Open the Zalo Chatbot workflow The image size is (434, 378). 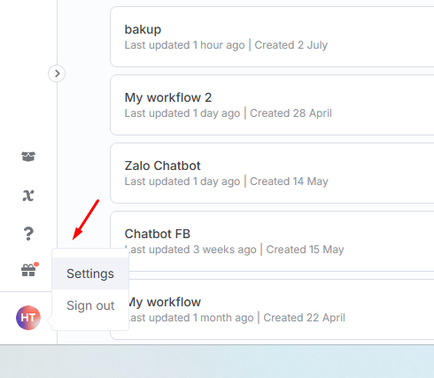[162, 166]
